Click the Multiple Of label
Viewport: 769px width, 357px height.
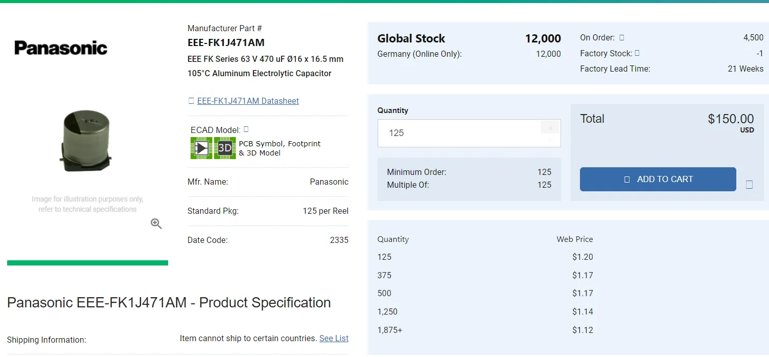(x=408, y=185)
